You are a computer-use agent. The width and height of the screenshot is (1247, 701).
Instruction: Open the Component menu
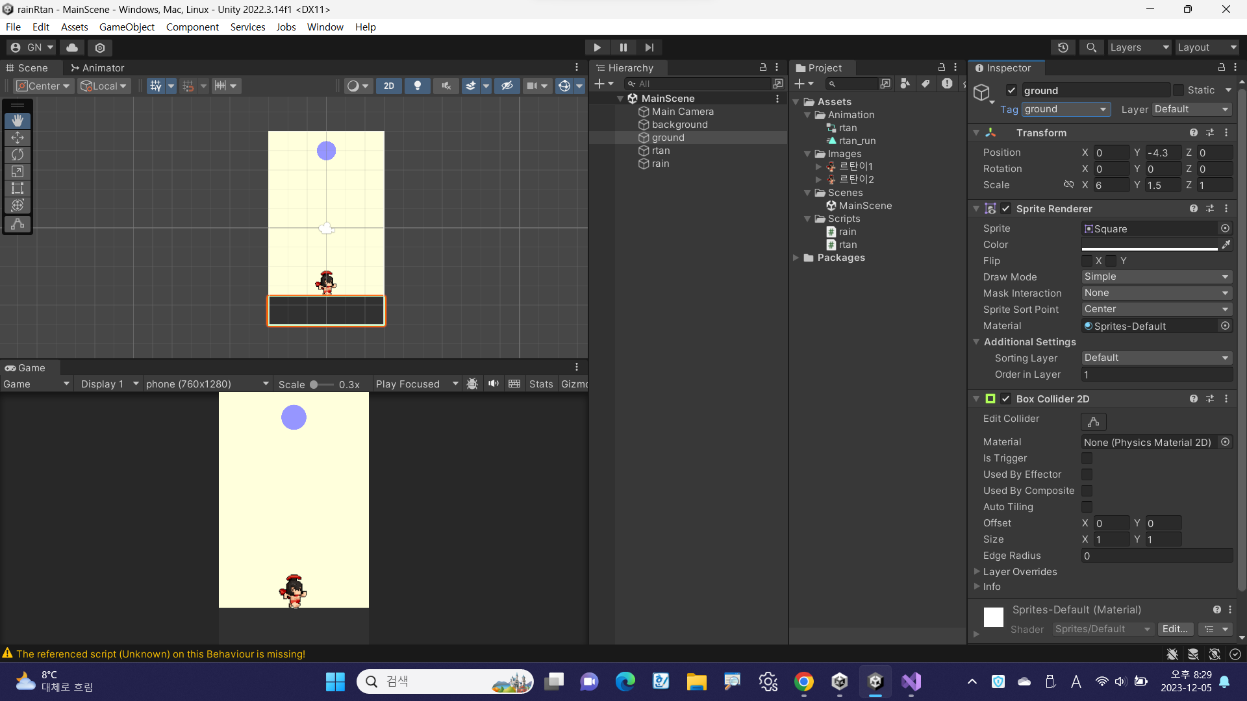(192, 27)
